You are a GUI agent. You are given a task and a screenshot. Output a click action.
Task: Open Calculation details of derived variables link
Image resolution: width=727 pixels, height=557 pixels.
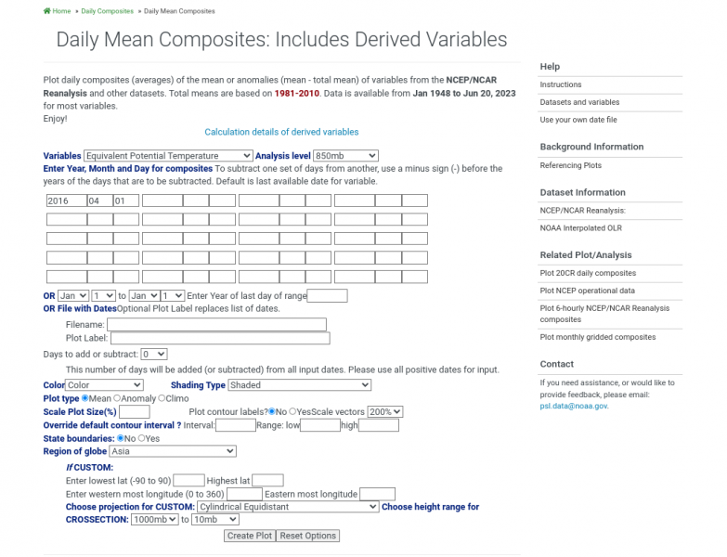click(x=281, y=132)
